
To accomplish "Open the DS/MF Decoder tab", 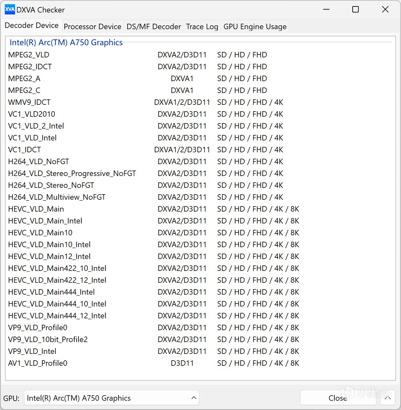I will pos(154,27).
